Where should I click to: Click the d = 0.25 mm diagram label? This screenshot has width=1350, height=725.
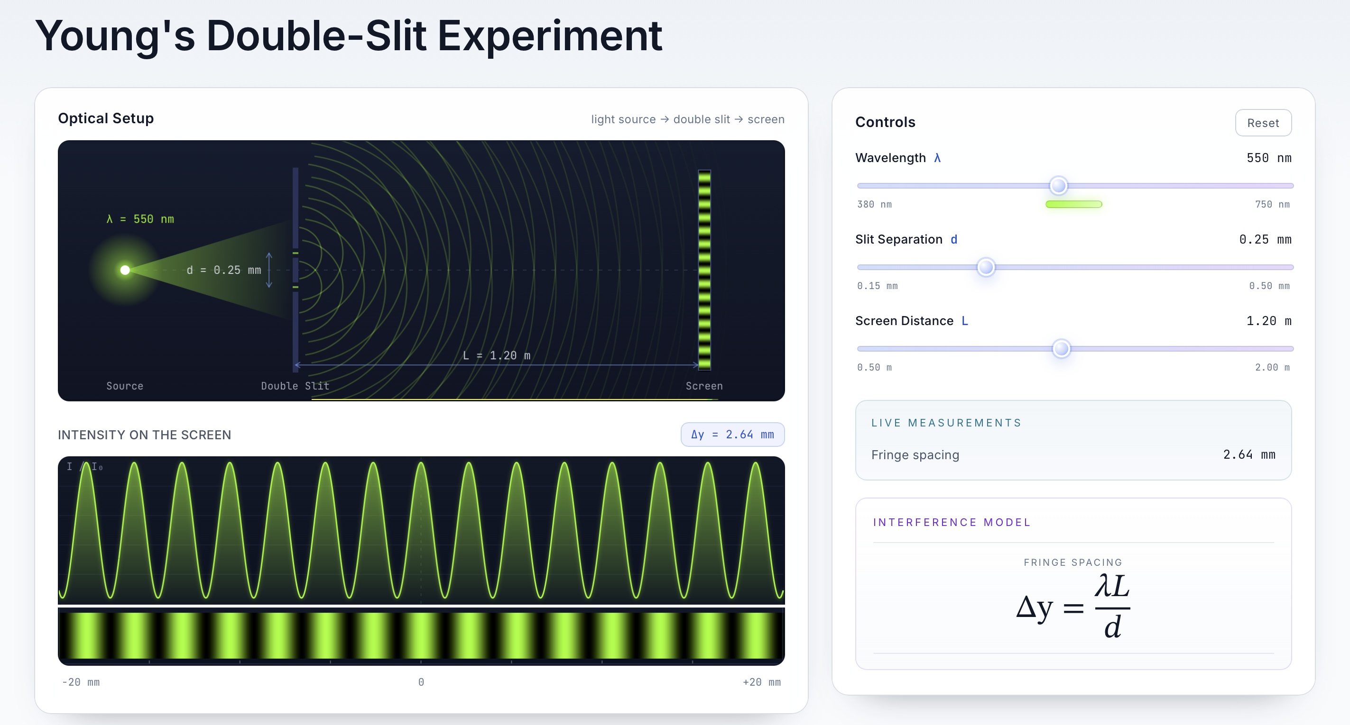point(224,270)
